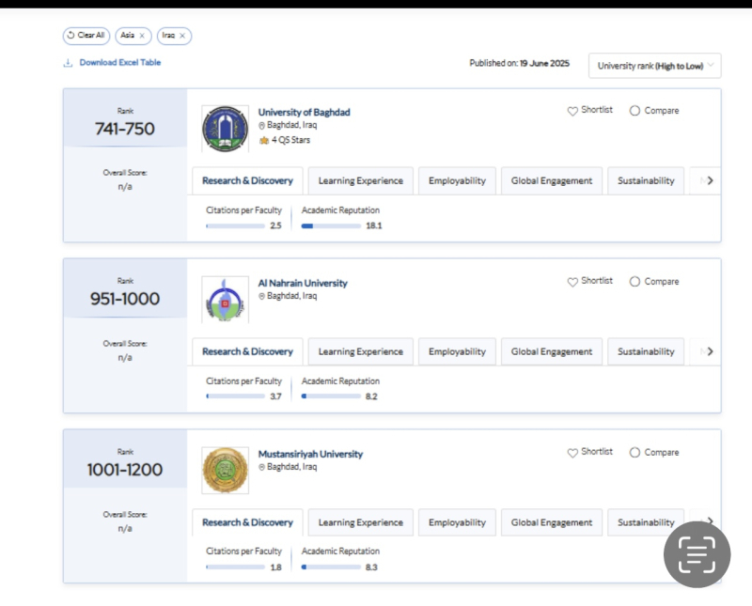This screenshot has width=752, height=606.
Task: Open Employability tab for Mustansiriyah University
Action: coord(457,522)
